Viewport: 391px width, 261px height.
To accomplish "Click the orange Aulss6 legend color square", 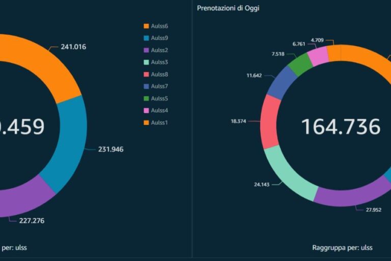I will [146, 26].
